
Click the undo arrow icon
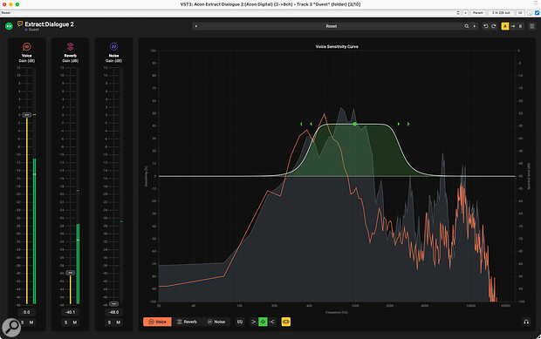486,26
